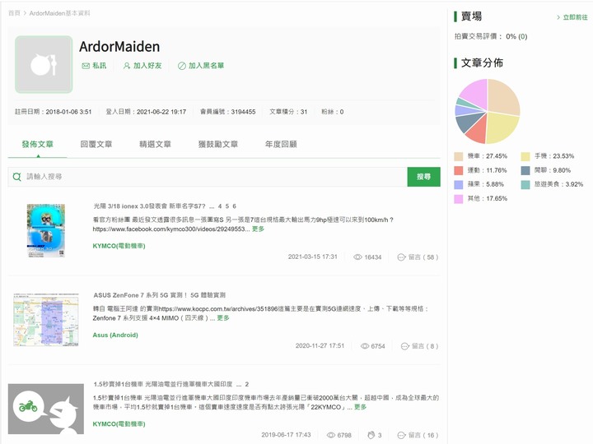Click the 加入好友 person icon

point(127,66)
